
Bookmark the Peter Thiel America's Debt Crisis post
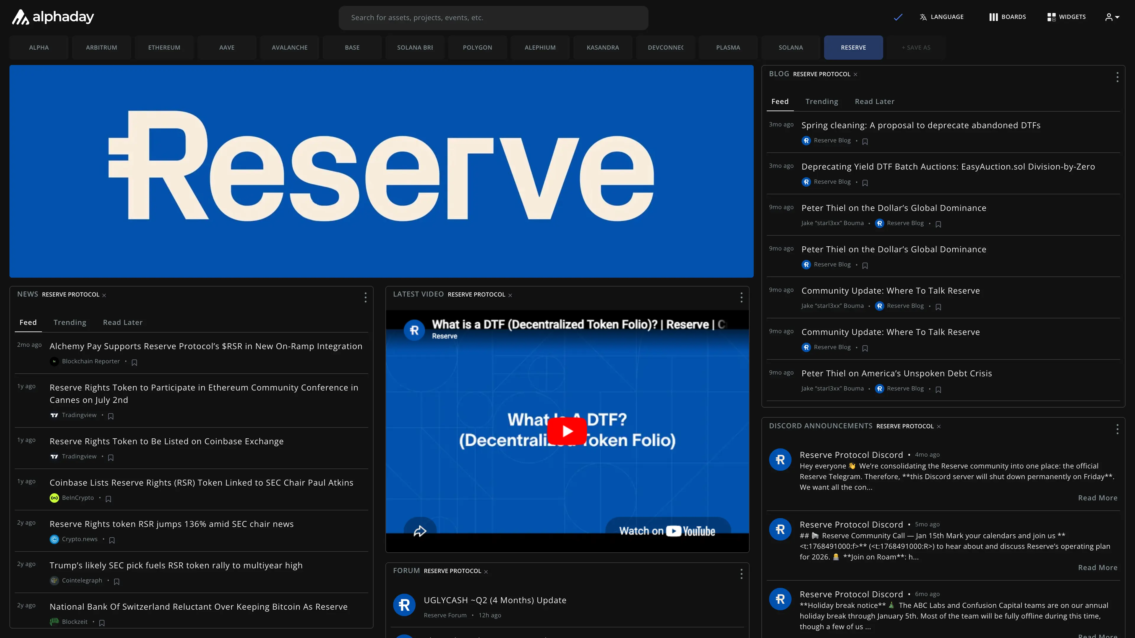click(938, 390)
